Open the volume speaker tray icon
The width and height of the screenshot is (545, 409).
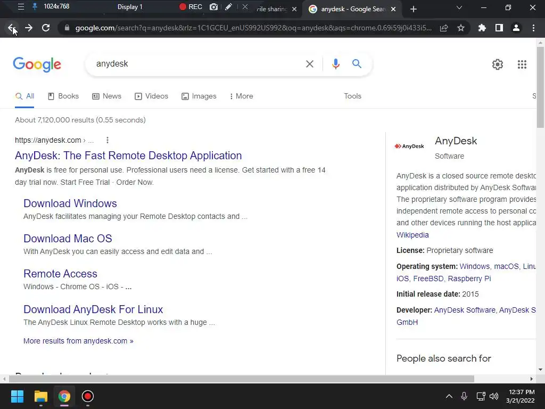(493, 396)
